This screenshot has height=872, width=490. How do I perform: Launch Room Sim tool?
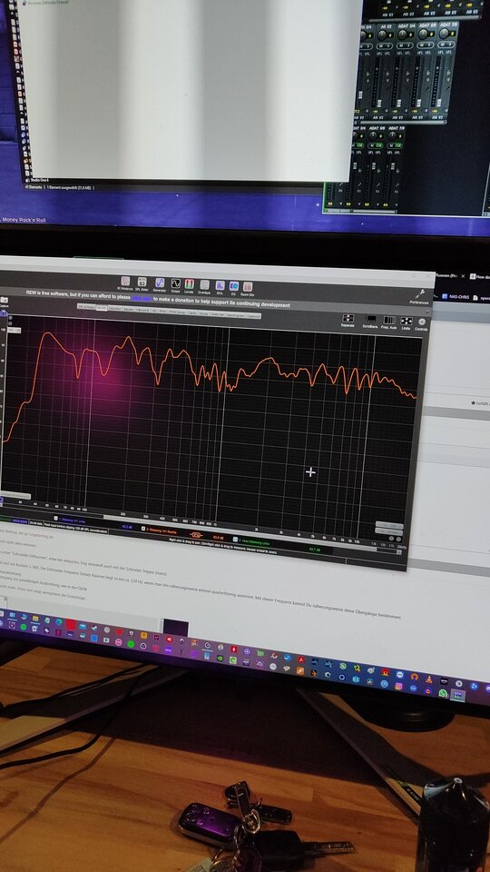point(248,289)
